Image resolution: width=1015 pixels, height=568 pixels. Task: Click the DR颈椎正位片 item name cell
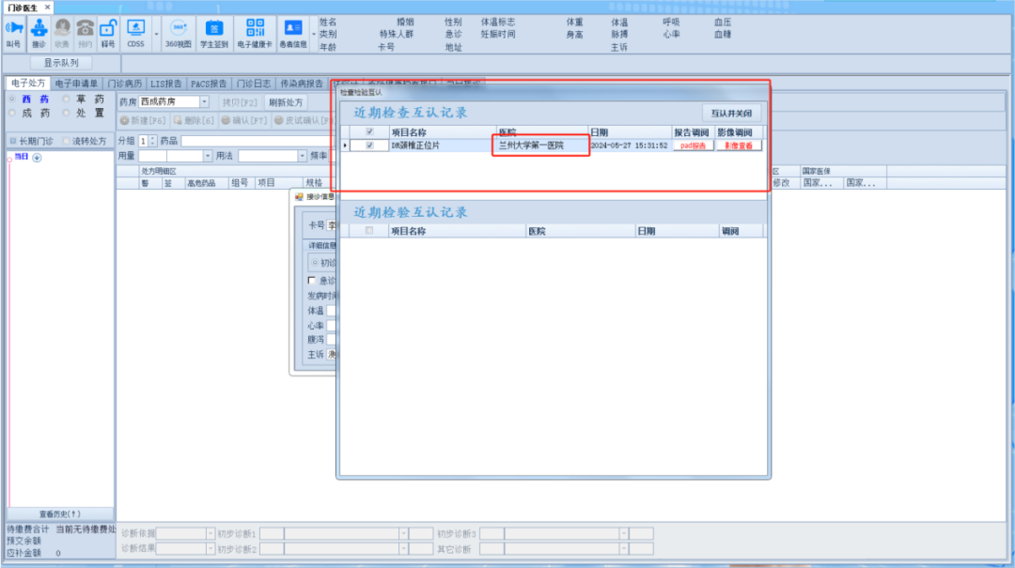442,146
